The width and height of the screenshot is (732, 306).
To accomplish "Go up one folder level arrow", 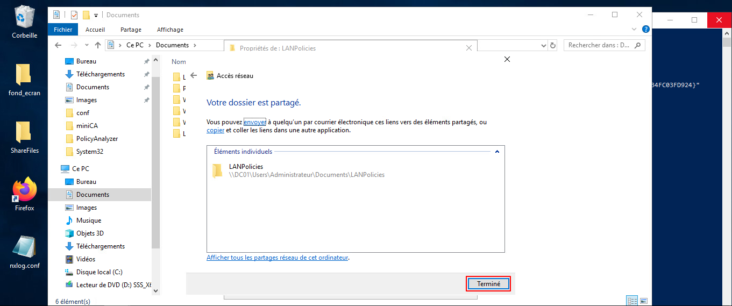I will pyautogui.click(x=98, y=45).
